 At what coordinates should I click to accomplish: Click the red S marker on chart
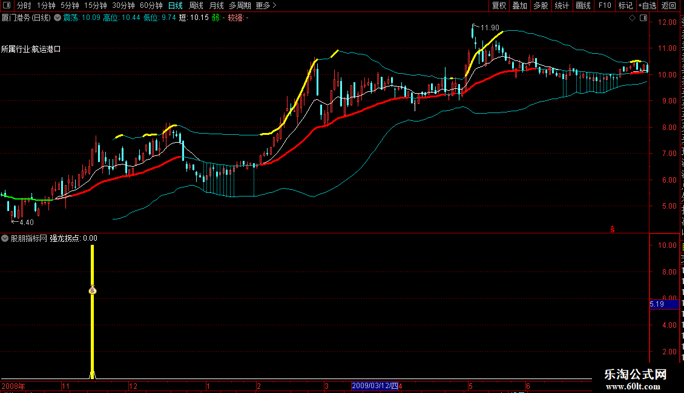point(613,229)
